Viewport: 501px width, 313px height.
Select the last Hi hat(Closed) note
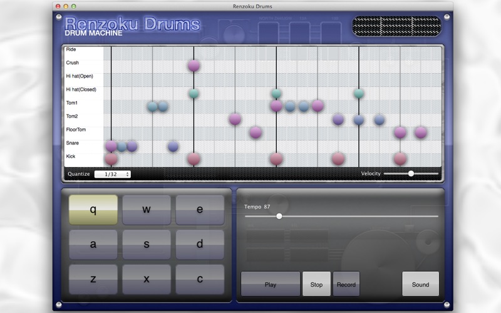(359, 93)
